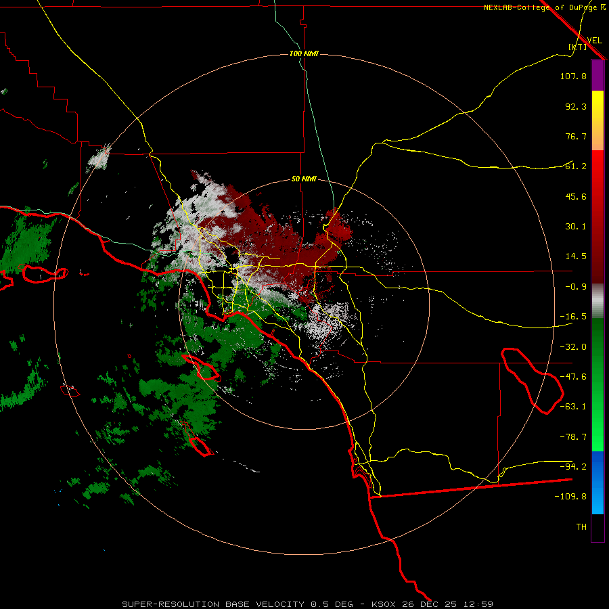Click the -47.6 velocity scale value
Viewport: 609px width, 609px height.
pyautogui.click(x=573, y=377)
